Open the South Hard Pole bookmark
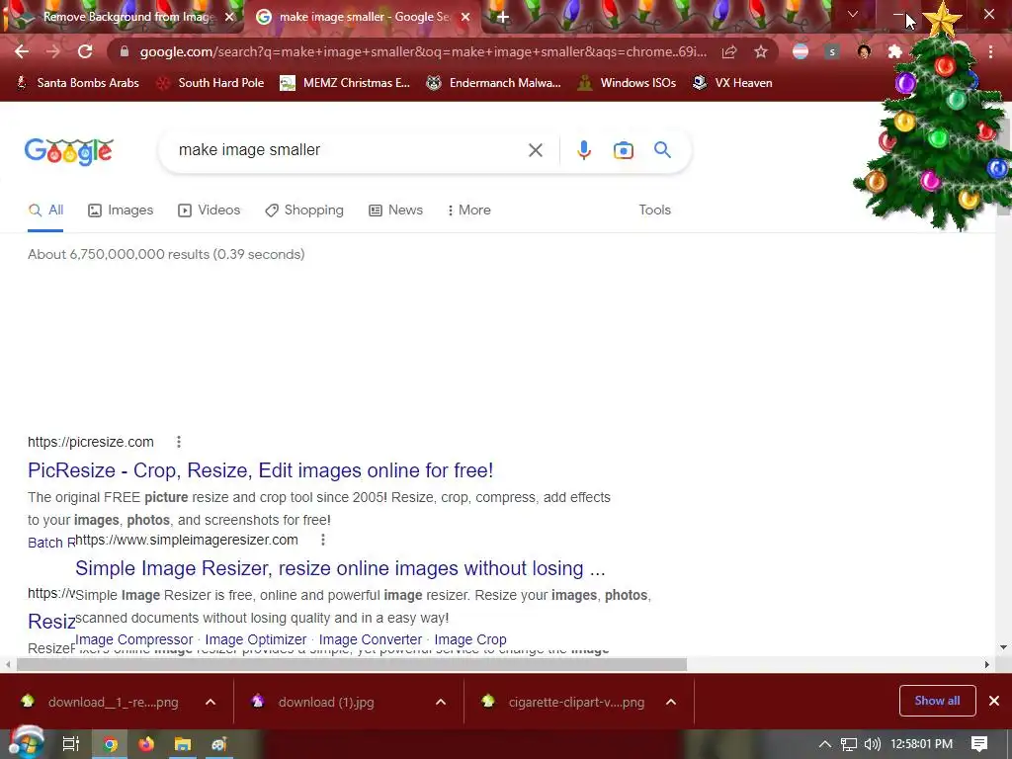 (211, 83)
